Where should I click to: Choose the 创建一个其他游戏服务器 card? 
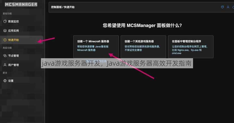[x=143, y=47]
